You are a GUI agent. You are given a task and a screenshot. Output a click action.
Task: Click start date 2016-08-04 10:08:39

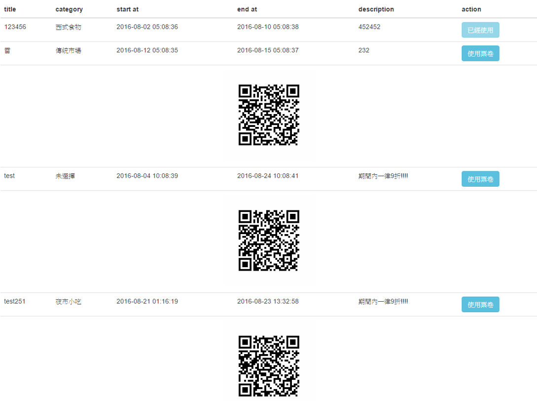pos(147,176)
